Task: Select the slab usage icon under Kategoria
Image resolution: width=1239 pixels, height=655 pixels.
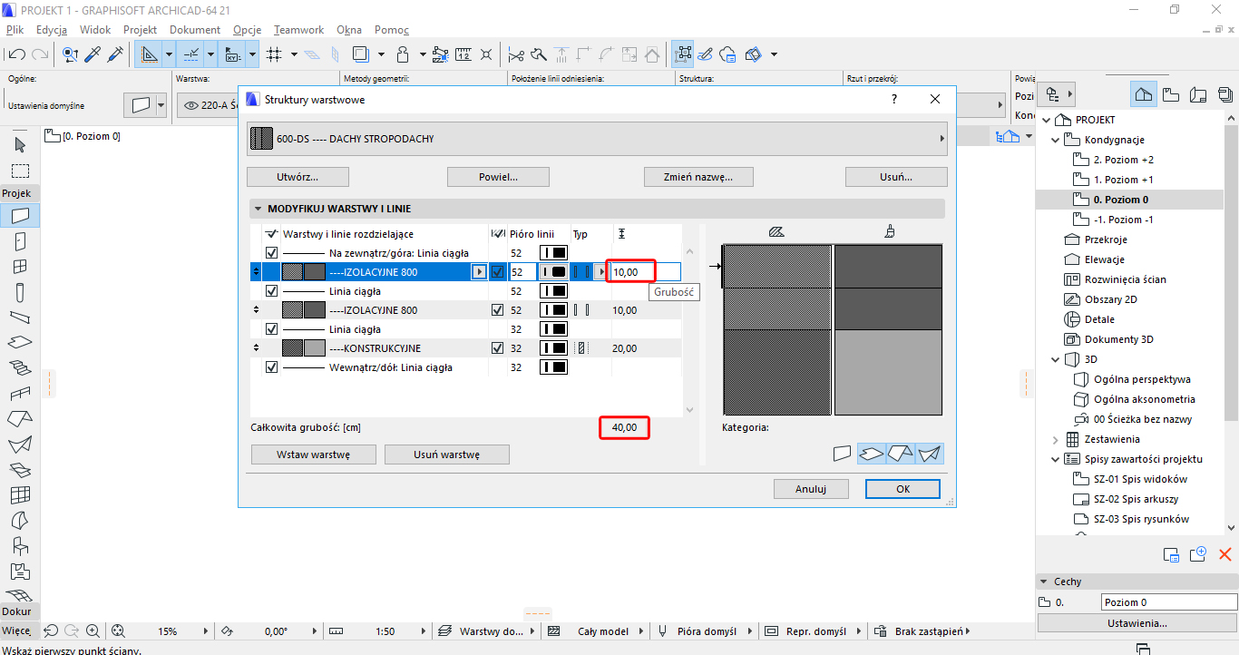Action: [872, 453]
